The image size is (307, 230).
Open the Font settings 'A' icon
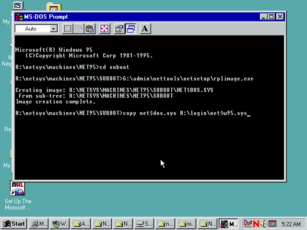[x=145, y=29]
